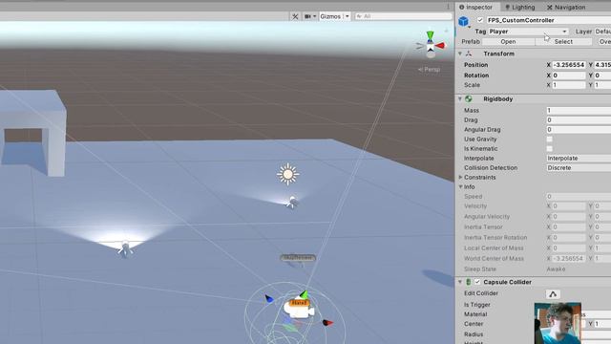Viewport: 611px width, 344px height.
Task: Click the Gizmos button
Action: coord(330,16)
